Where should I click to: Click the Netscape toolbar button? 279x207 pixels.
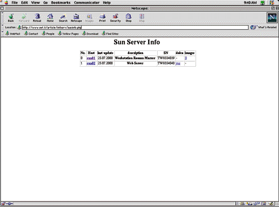[76, 17]
